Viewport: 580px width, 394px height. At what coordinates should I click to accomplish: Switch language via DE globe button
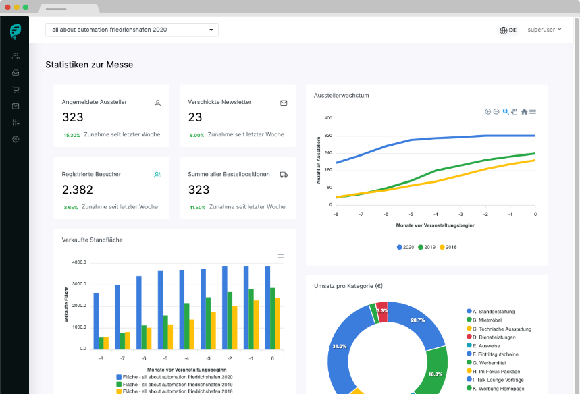508,30
